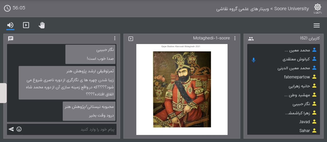Click the microphone icon of کیانوش معتقدی
The image size is (327, 142).
[x=253, y=60]
